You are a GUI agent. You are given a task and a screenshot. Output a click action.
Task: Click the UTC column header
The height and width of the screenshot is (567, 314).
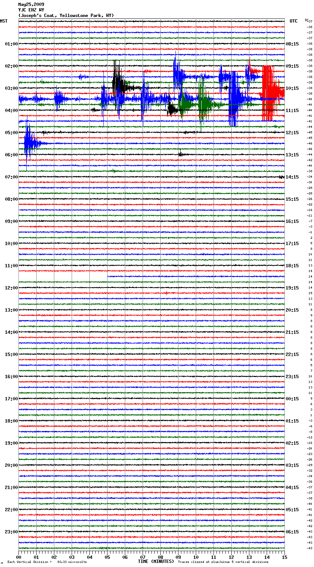(x=294, y=21)
